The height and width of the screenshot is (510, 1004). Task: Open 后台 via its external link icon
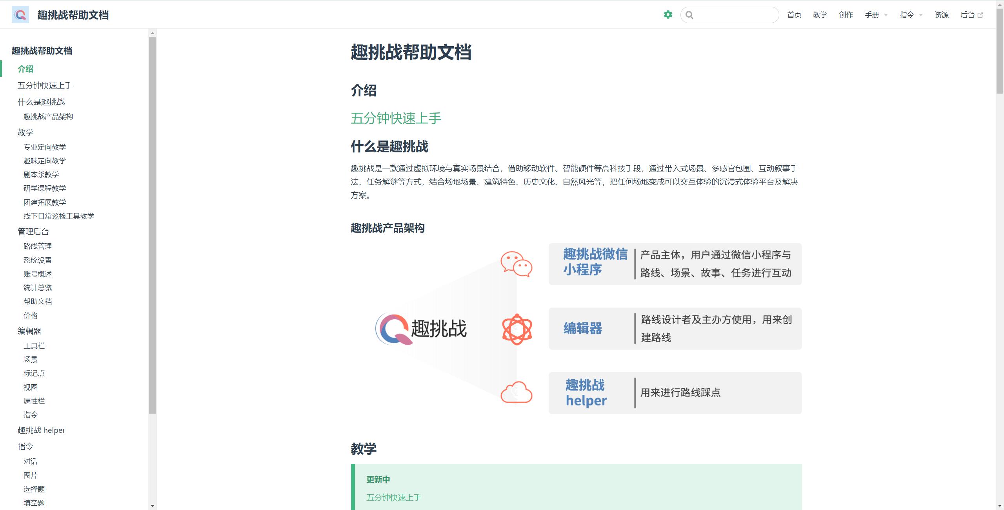pos(981,14)
